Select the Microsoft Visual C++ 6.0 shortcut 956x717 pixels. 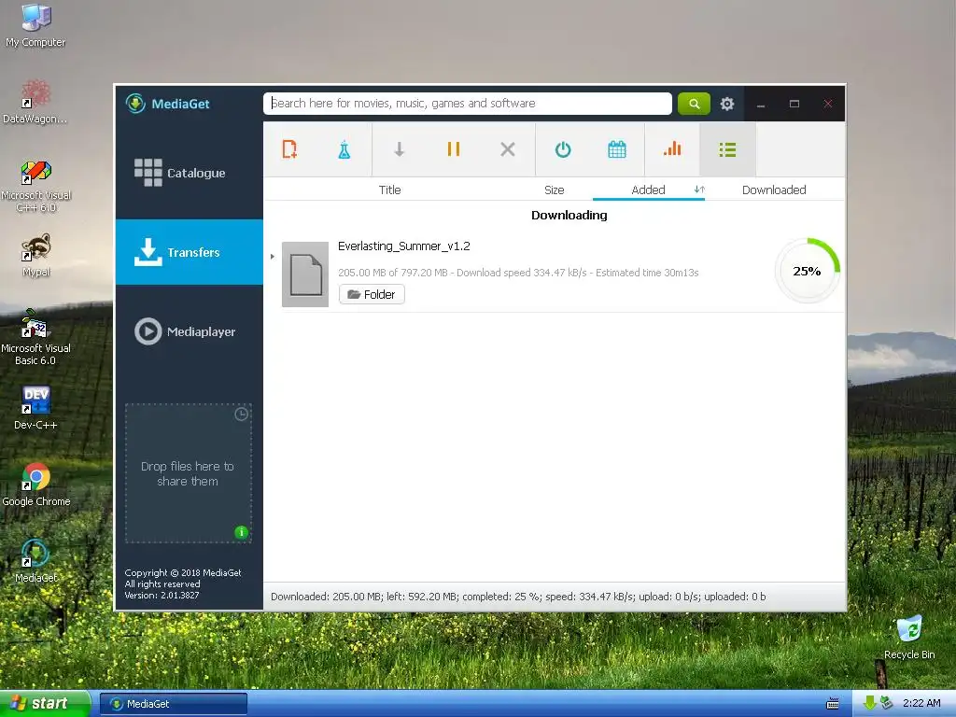pos(36,186)
